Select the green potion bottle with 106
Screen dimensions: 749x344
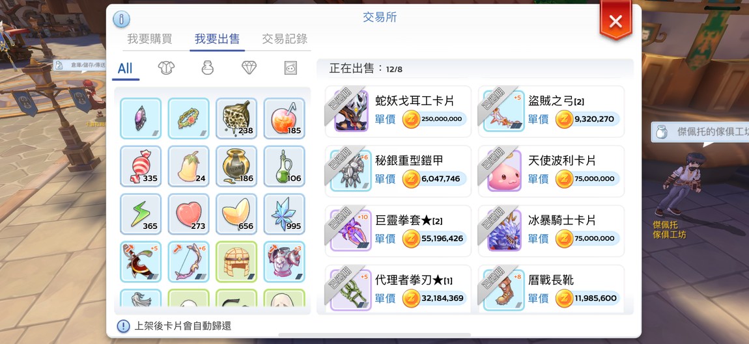pyautogui.click(x=284, y=166)
